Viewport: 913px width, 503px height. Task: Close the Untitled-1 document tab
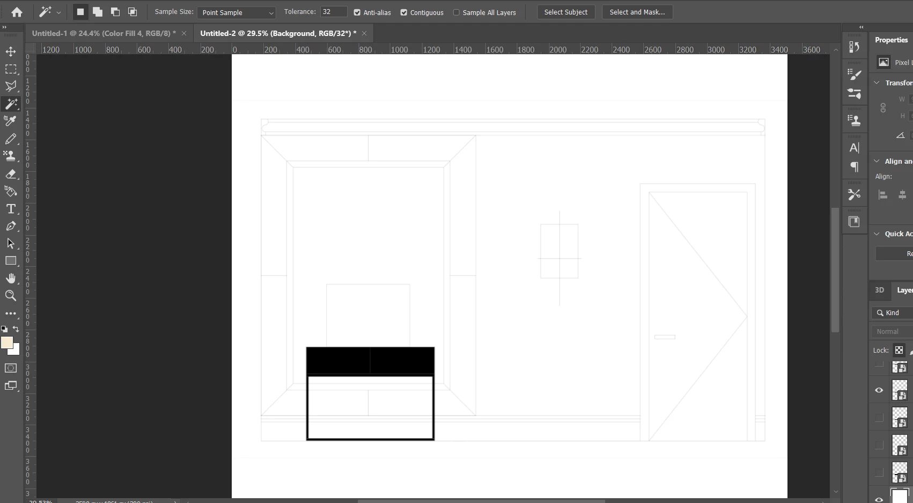point(184,33)
